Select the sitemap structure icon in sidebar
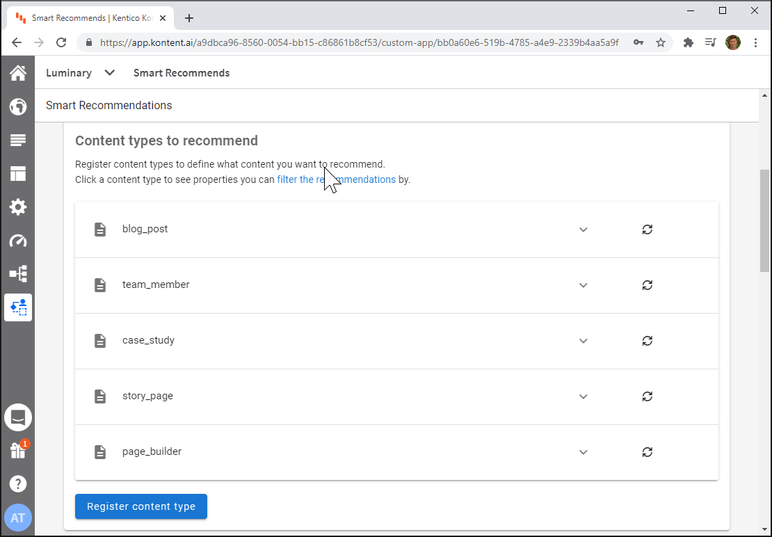The width and height of the screenshot is (772, 537). [x=17, y=273]
